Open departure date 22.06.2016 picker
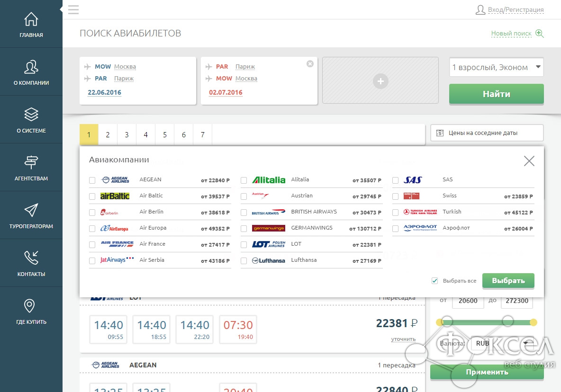The width and height of the screenshot is (561, 392). (104, 92)
